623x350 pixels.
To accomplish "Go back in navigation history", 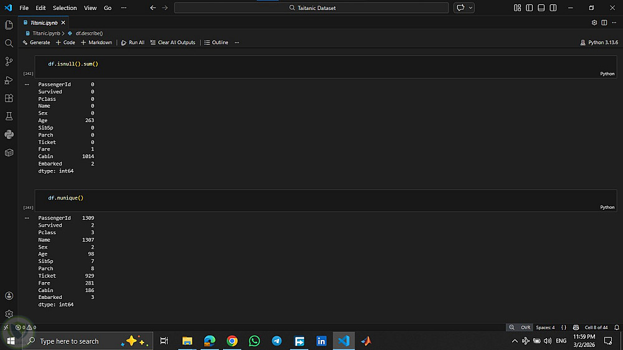I will [153, 7].
